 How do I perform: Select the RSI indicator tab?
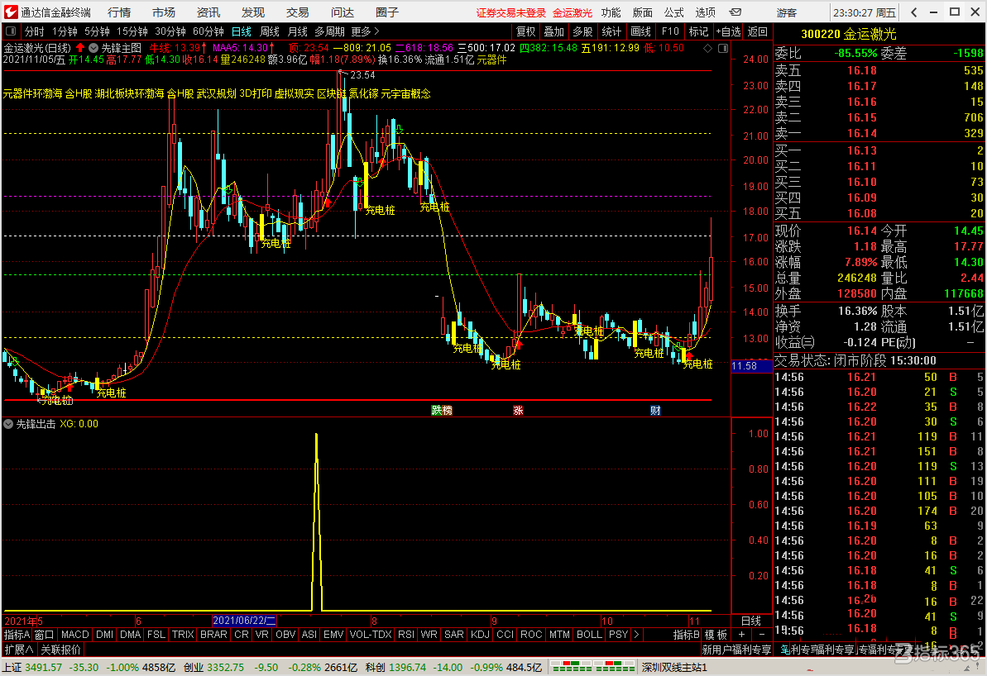(x=406, y=635)
